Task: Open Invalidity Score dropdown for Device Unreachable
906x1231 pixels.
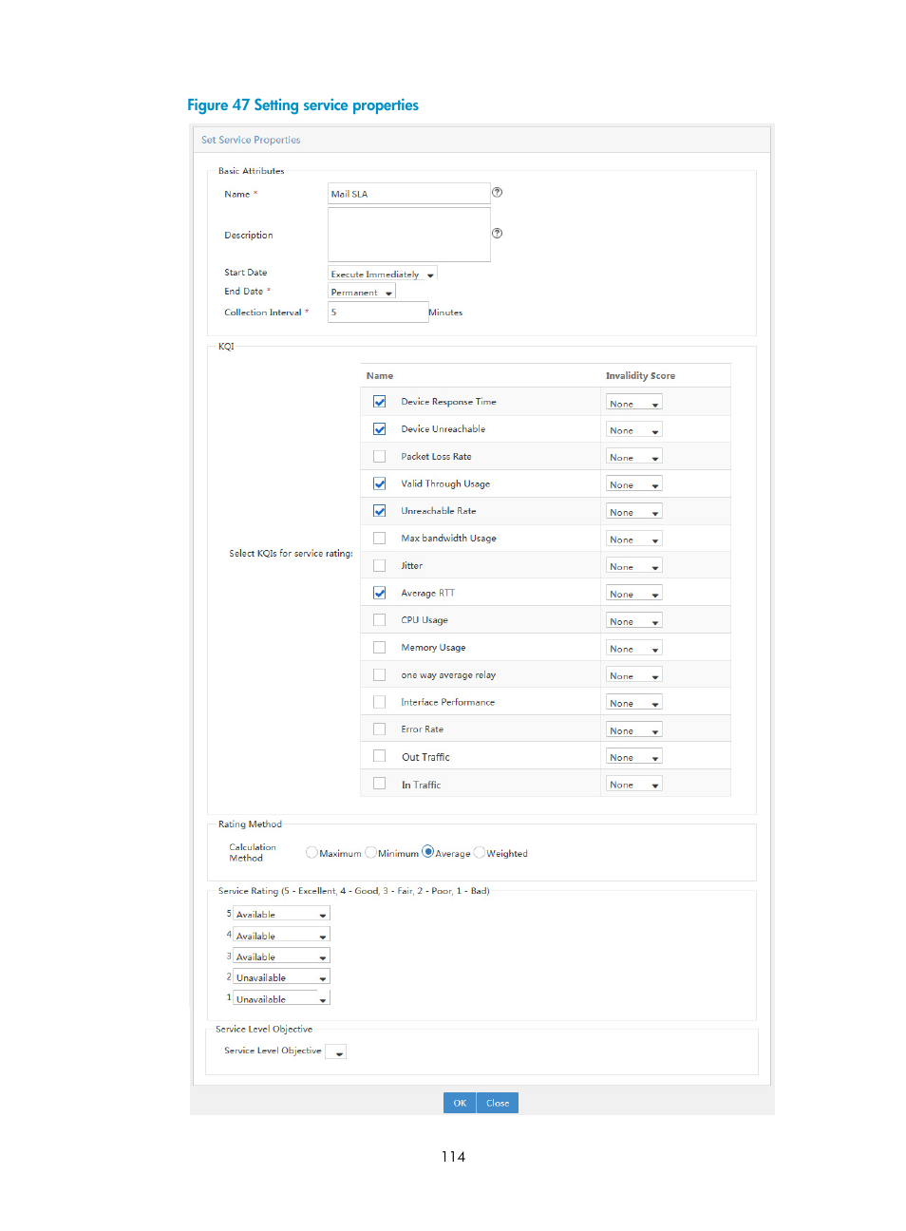Action: 634,430
